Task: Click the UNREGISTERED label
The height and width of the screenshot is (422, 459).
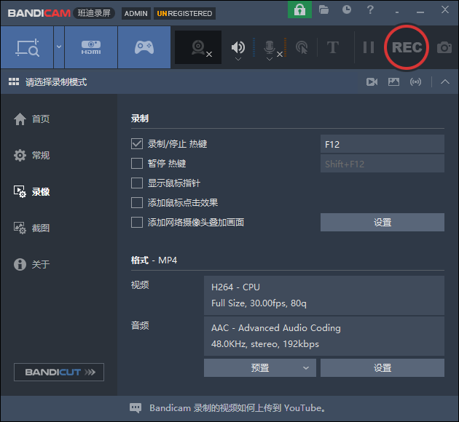Action: pos(184,13)
